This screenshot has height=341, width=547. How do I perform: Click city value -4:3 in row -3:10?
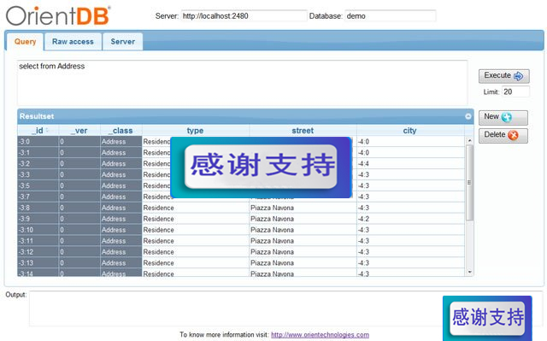click(x=363, y=230)
